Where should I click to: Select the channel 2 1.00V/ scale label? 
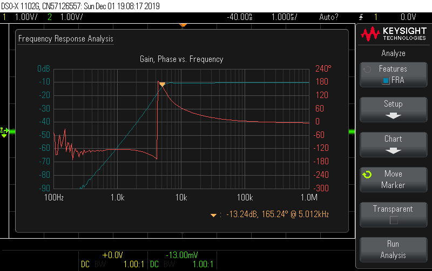71,17
